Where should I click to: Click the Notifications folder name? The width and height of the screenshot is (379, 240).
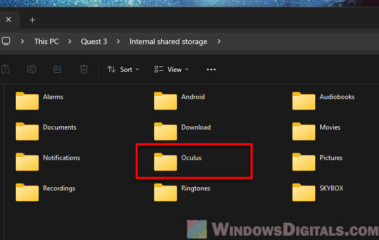click(62, 158)
